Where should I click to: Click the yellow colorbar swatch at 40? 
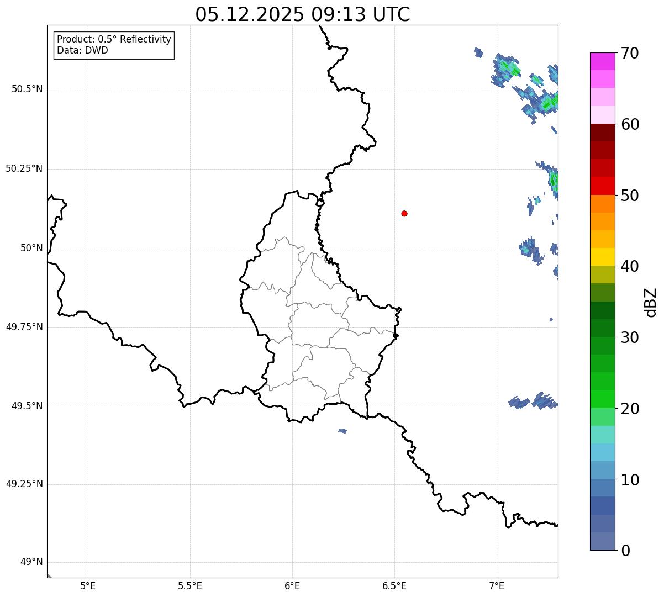[602, 257]
